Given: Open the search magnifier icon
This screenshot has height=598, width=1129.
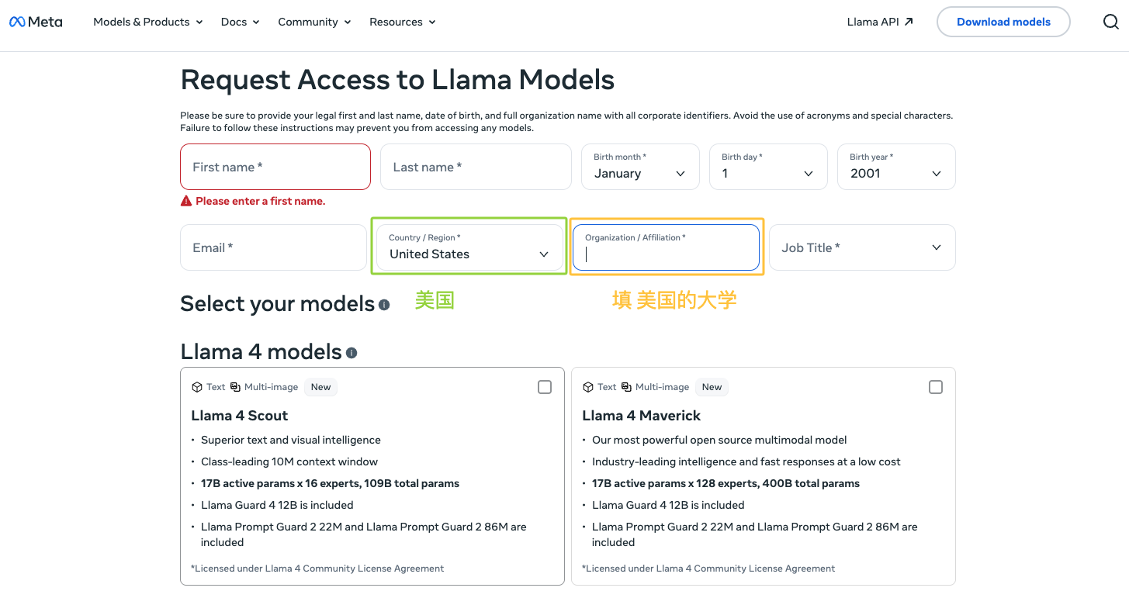Looking at the screenshot, I should point(1110,22).
